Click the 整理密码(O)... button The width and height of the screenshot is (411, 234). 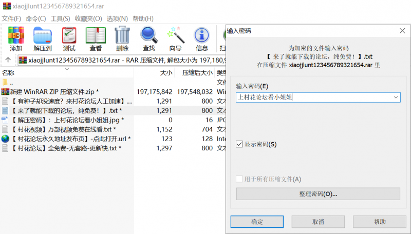318,194
